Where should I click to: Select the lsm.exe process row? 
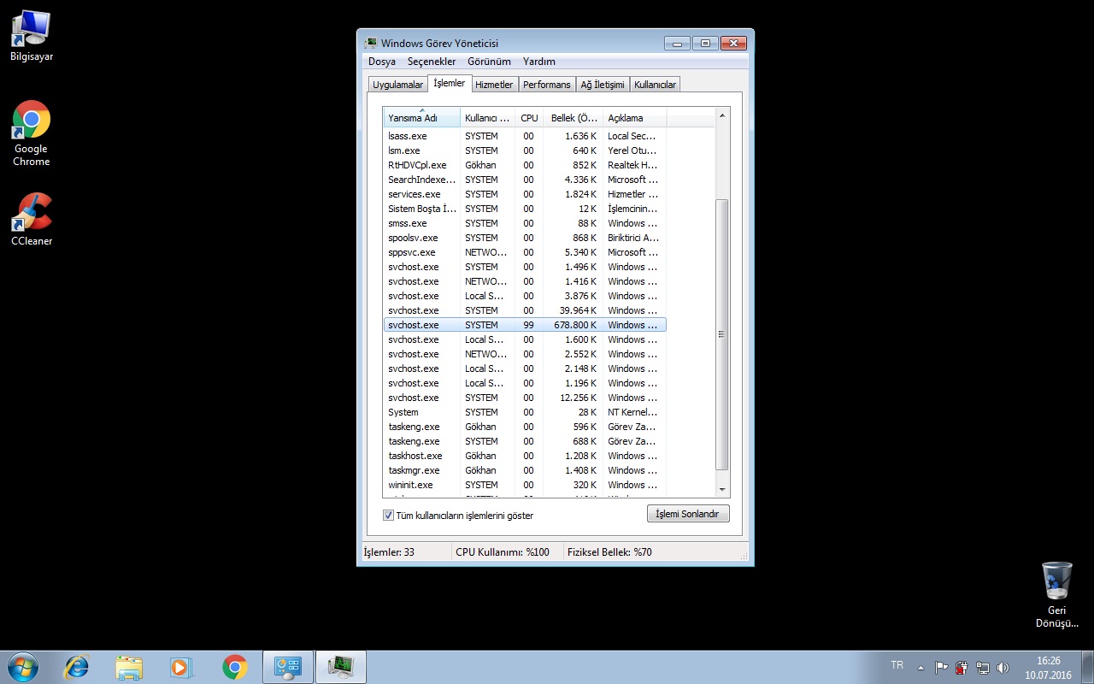[525, 150]
